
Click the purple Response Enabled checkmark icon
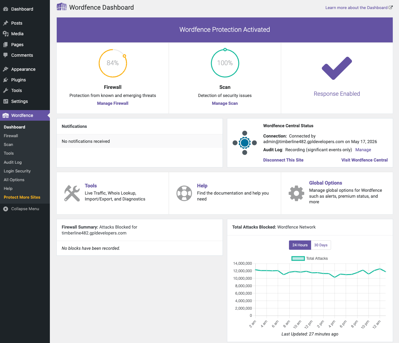[337, 68]
